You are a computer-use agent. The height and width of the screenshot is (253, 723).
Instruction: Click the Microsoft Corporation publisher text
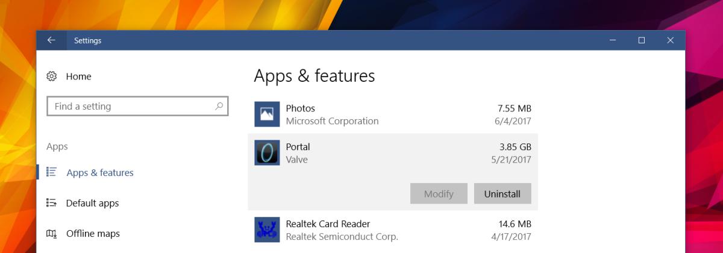pyautogui.click(x=332, y=121)
